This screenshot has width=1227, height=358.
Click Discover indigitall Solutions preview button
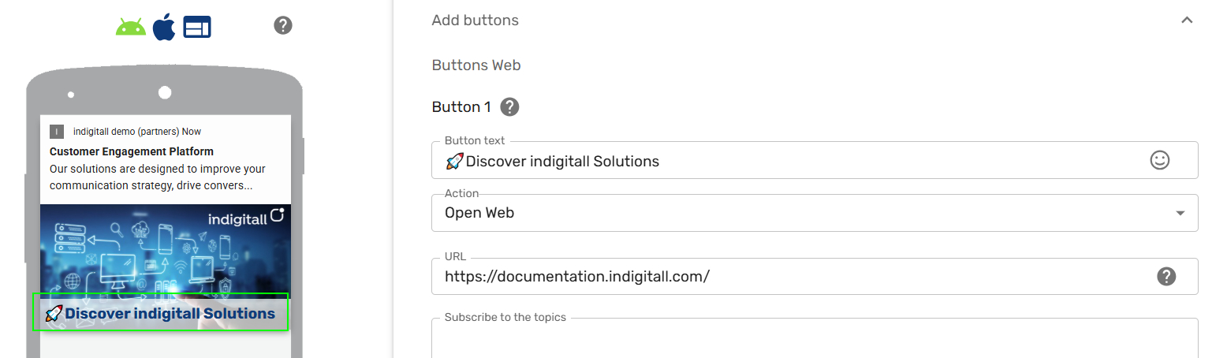click(160, 313)
